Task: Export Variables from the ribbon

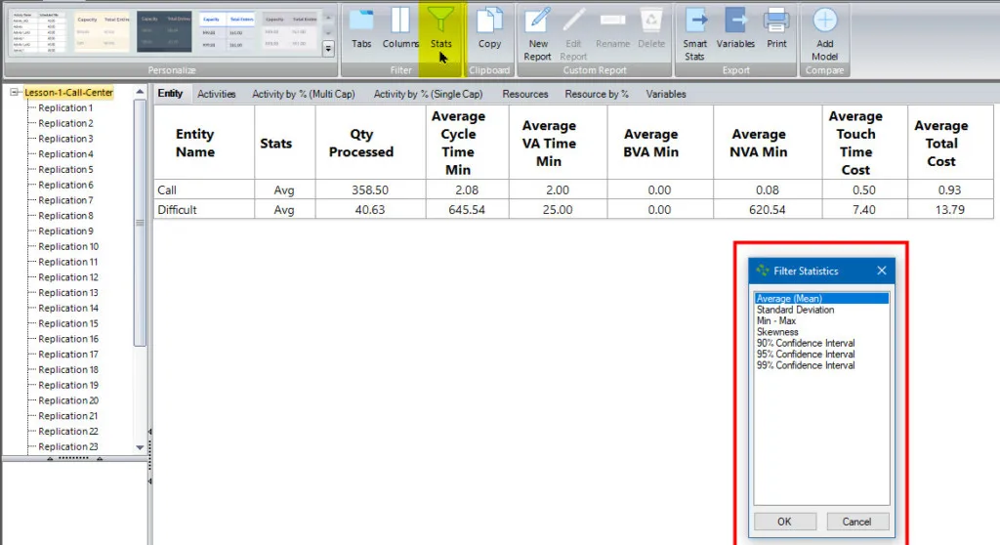Action: (x=735, y=28)
